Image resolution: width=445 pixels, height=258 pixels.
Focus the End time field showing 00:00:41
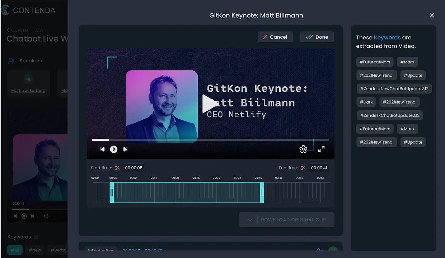click(319, 168)
